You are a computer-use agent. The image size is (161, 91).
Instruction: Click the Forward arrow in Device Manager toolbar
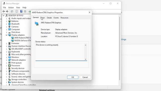click(7, 11)
